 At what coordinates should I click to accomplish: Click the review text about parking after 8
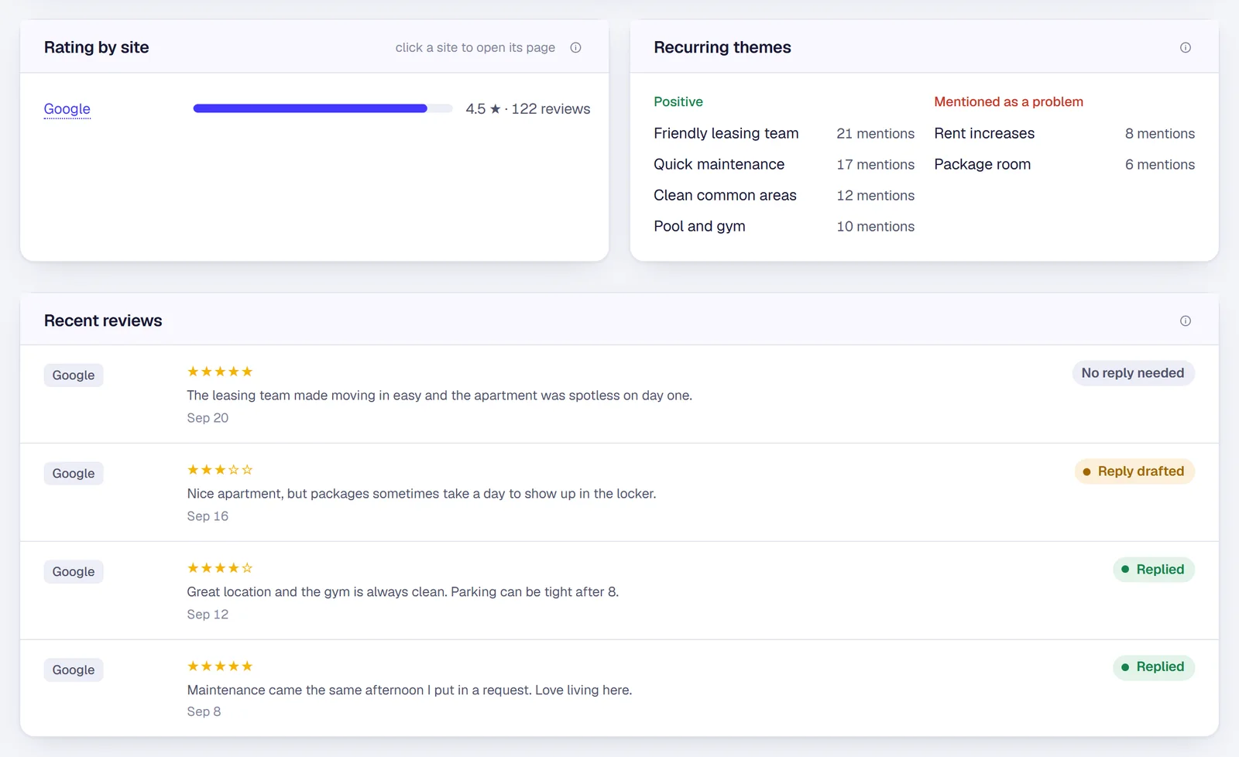403,592
